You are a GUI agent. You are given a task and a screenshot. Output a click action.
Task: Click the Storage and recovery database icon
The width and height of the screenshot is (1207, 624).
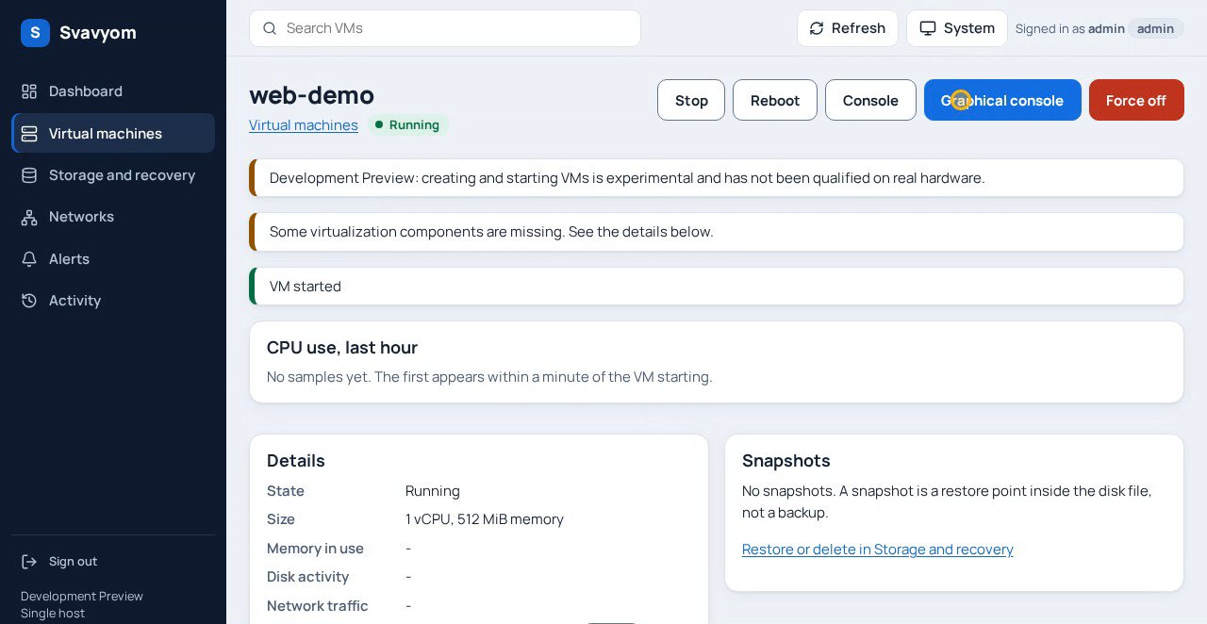click(29, 175)
